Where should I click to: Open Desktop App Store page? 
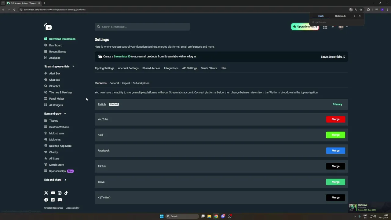58,146
